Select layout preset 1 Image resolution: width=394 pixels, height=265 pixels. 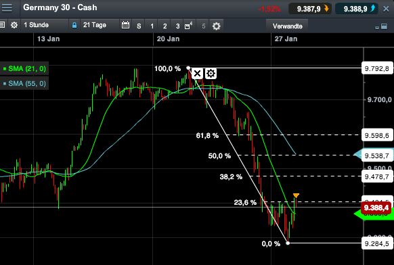tap(152, 26)
